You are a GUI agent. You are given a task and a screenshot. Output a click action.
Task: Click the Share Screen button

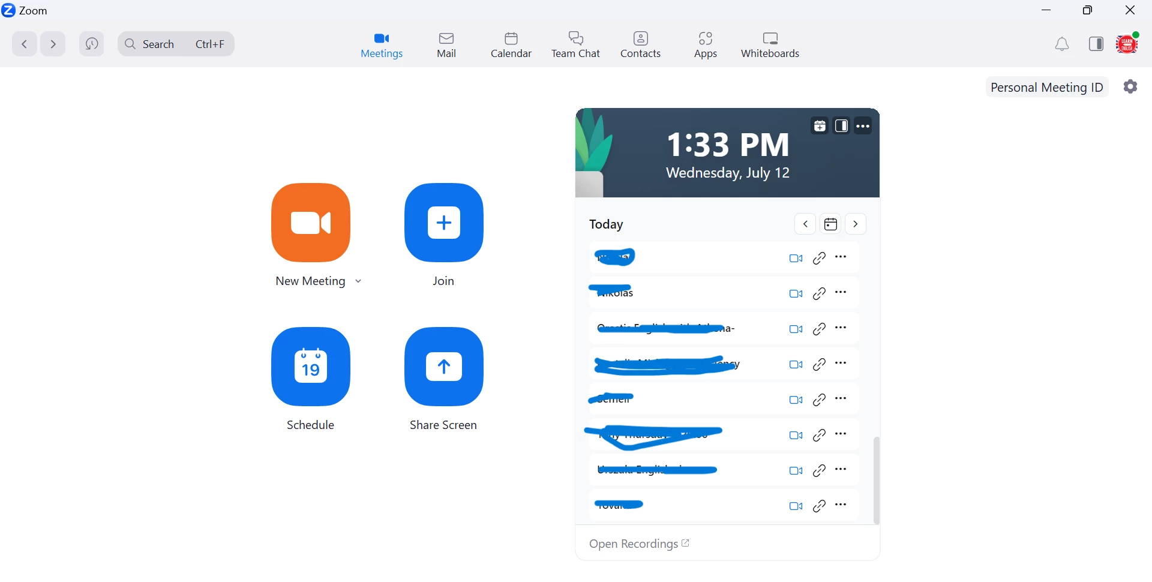point(445,368)
